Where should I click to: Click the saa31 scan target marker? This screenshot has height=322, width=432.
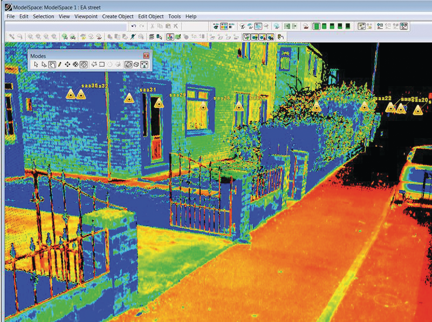click(x=128, y=98)
